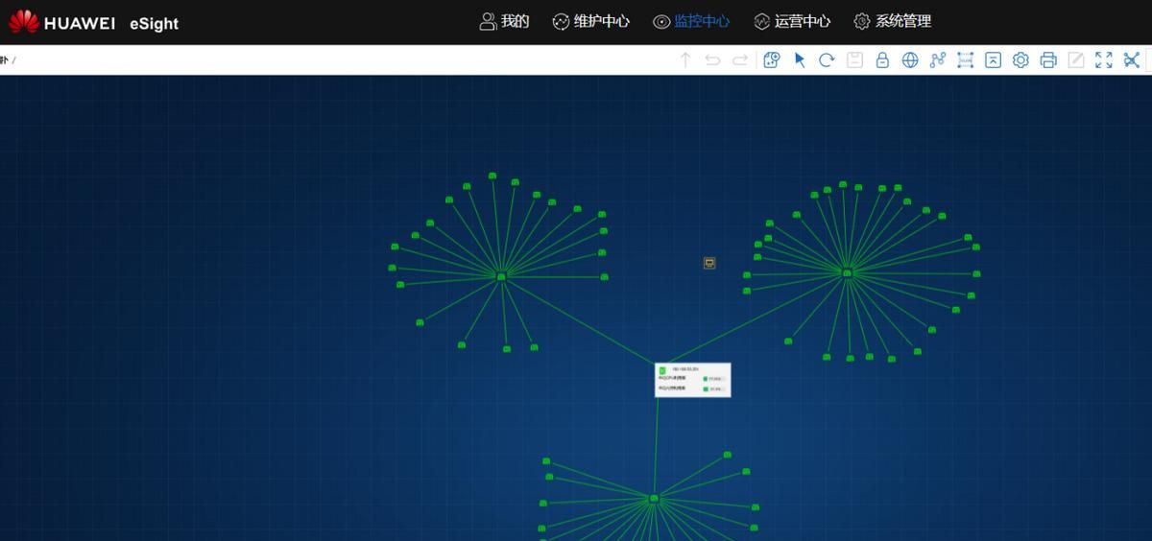
Task: Select the arrow pointer tool
Action: [x=800, y=60]
